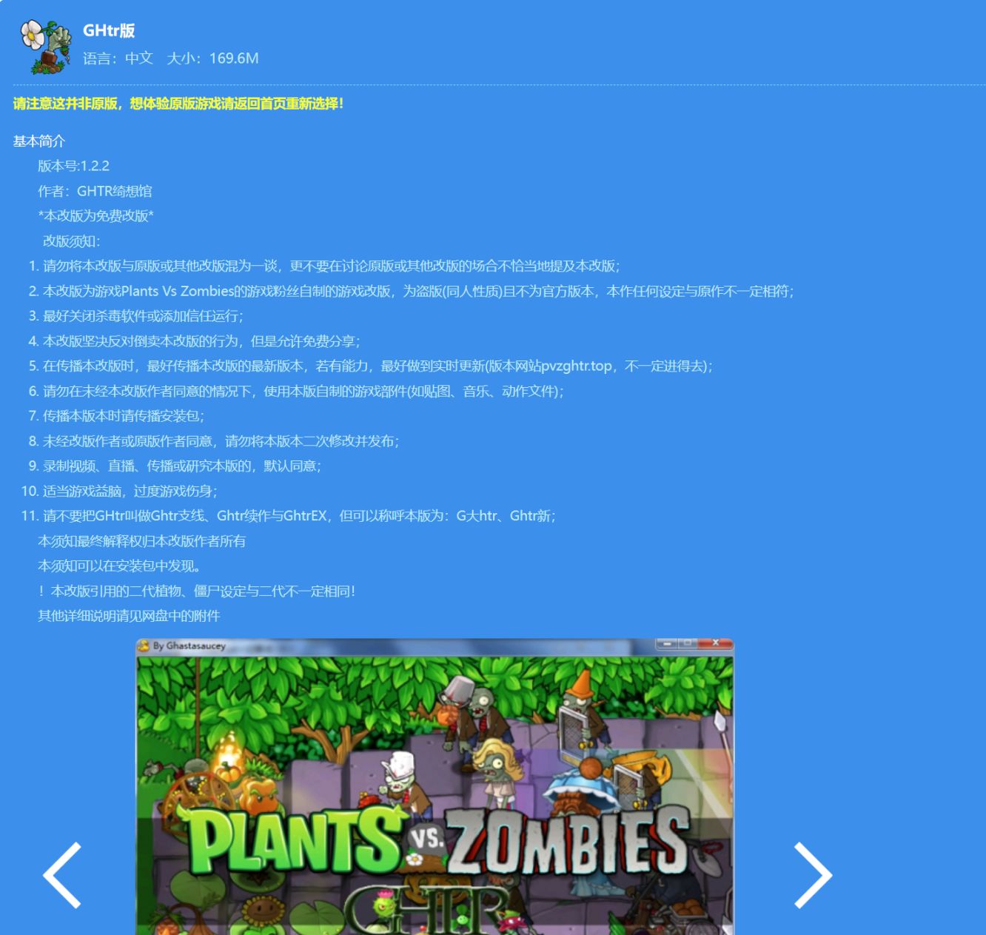Click the 改版须知: line
The width and height of the screenshot is (986, 935).
pyautogui.click(x=71, y=241)
